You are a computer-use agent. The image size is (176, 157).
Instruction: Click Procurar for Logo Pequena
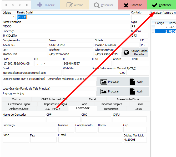[110, 82]
